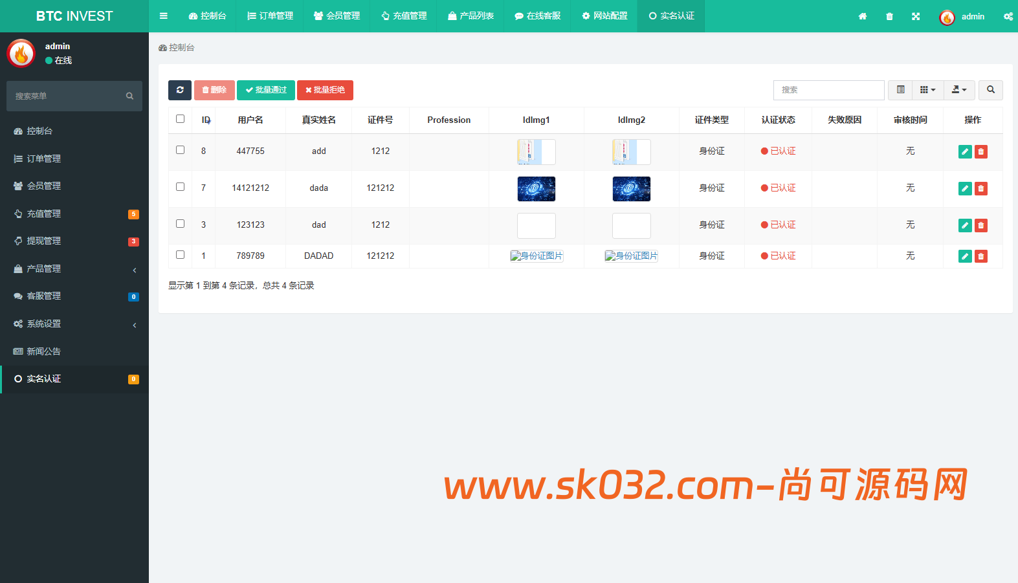The height and width of the screenshot is (583, 1018).
Task: Check the row with ID 1
Action: tap(180, 255)
